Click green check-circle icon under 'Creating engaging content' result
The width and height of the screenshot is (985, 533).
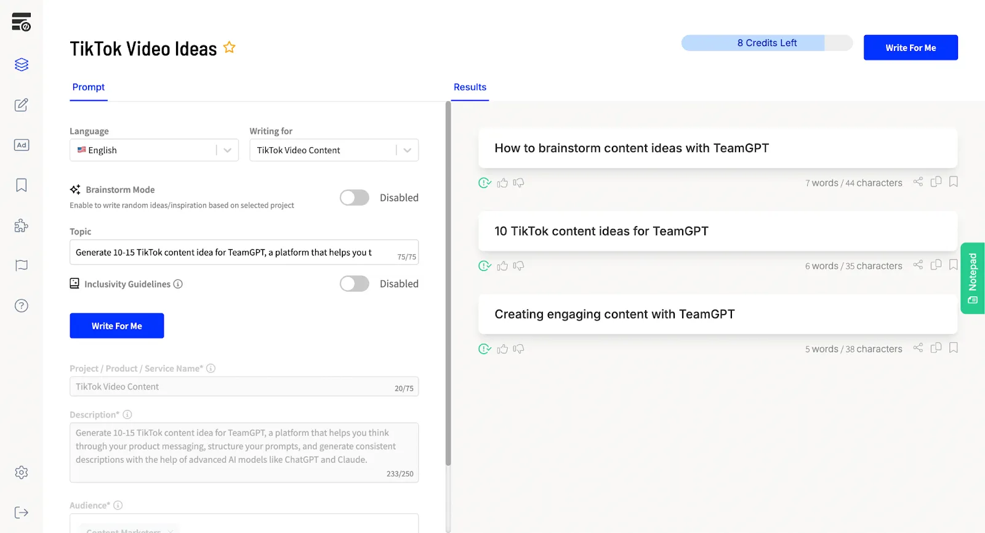coord(484,349)
